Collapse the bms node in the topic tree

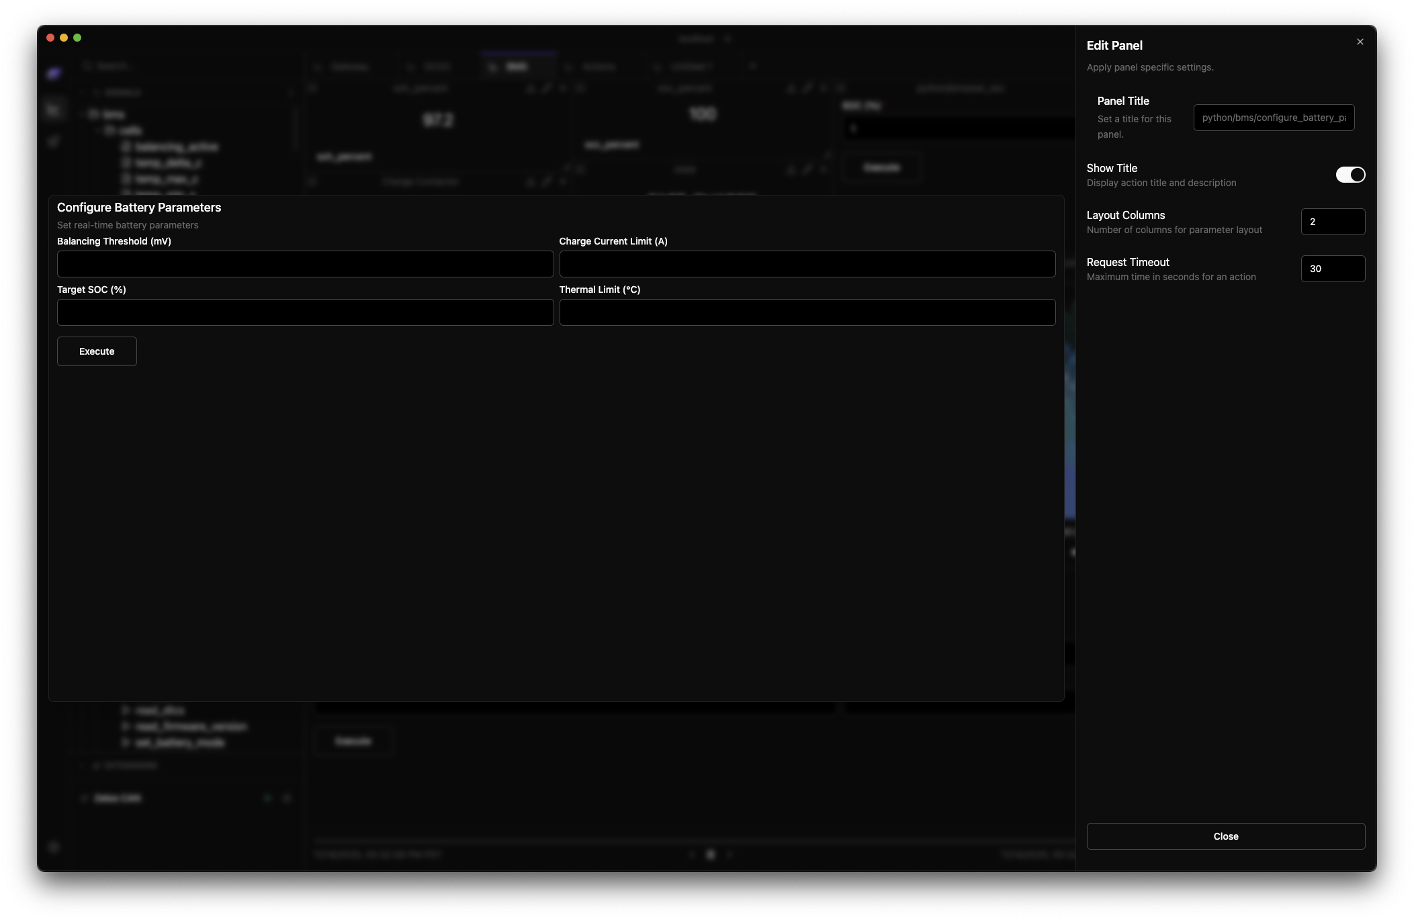(x=82, y=115)
